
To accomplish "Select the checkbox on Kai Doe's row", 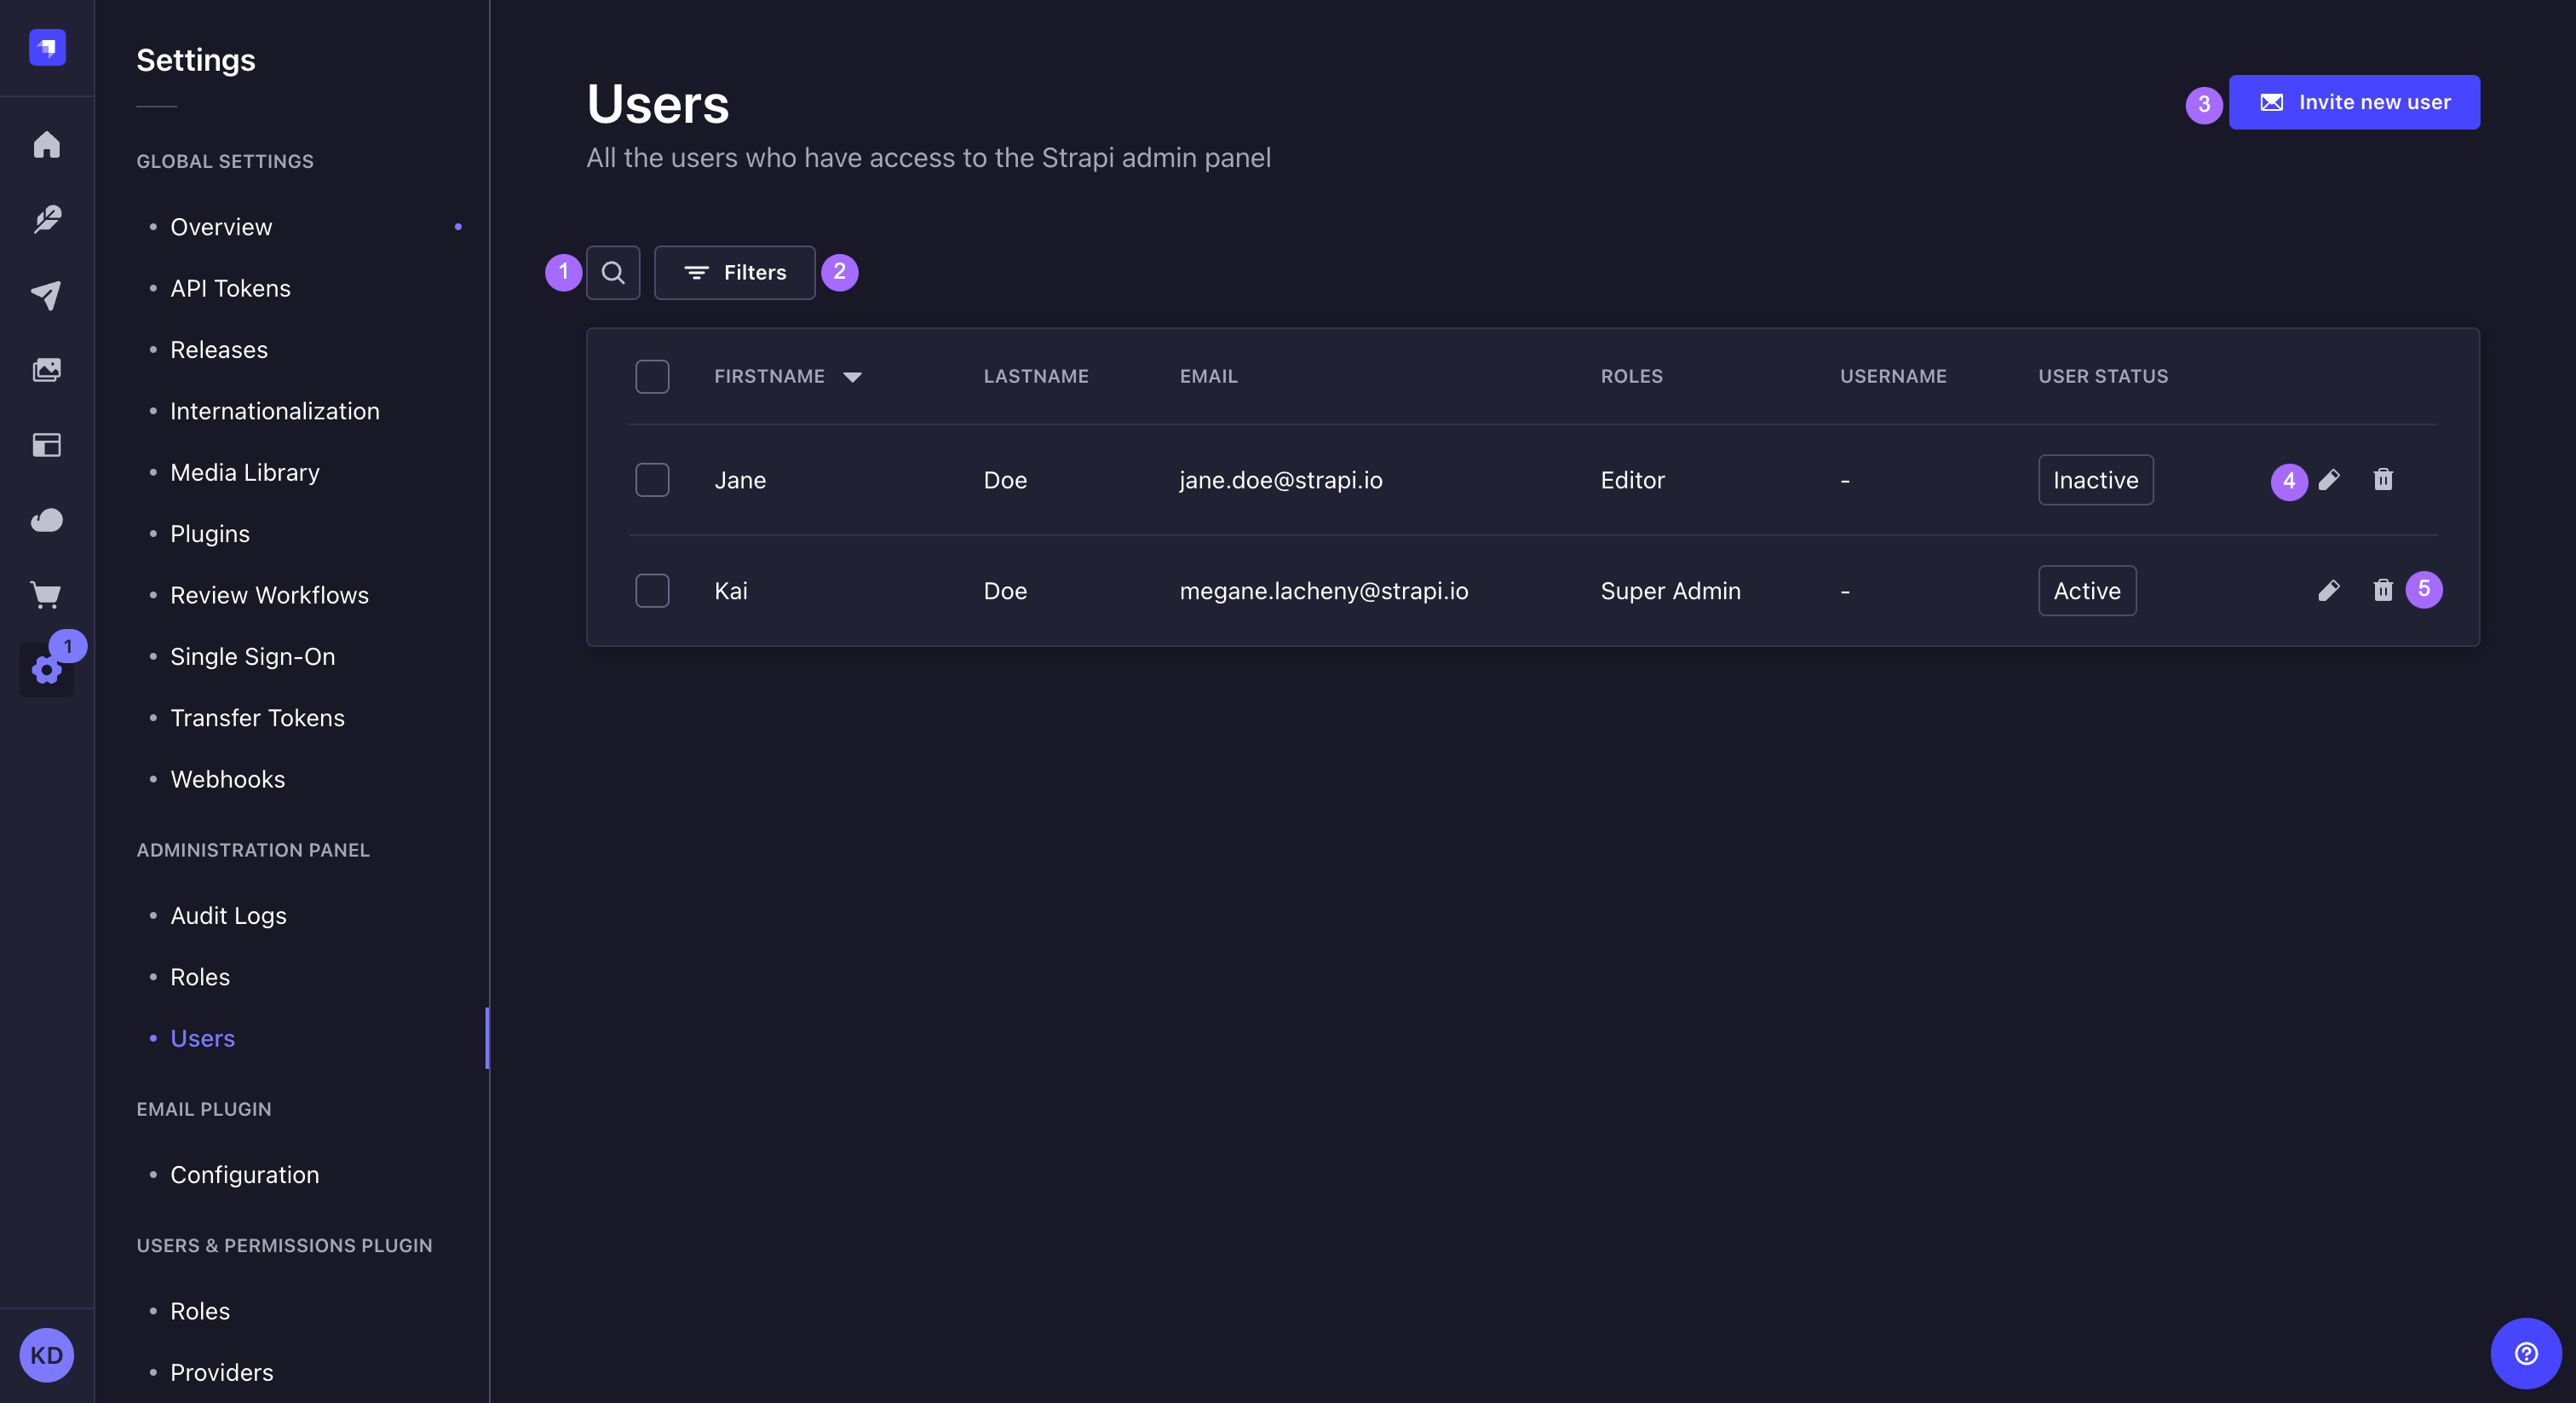I will click(x=652, y=591).
